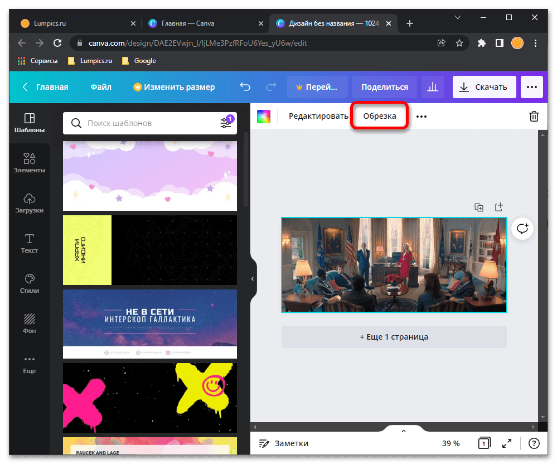
Task: Click the browser address bar URL
Action: coord(197,43)
